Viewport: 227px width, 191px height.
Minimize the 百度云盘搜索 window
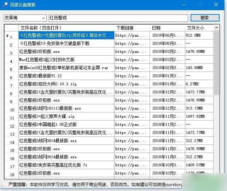click(184, 5)
